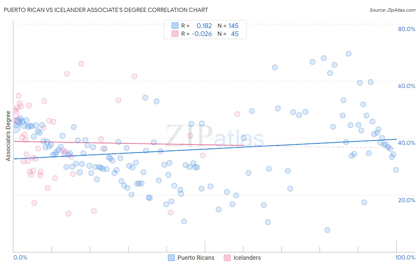Click the highest pink Icelander data point
419x266 pixels.
[81, 64]
